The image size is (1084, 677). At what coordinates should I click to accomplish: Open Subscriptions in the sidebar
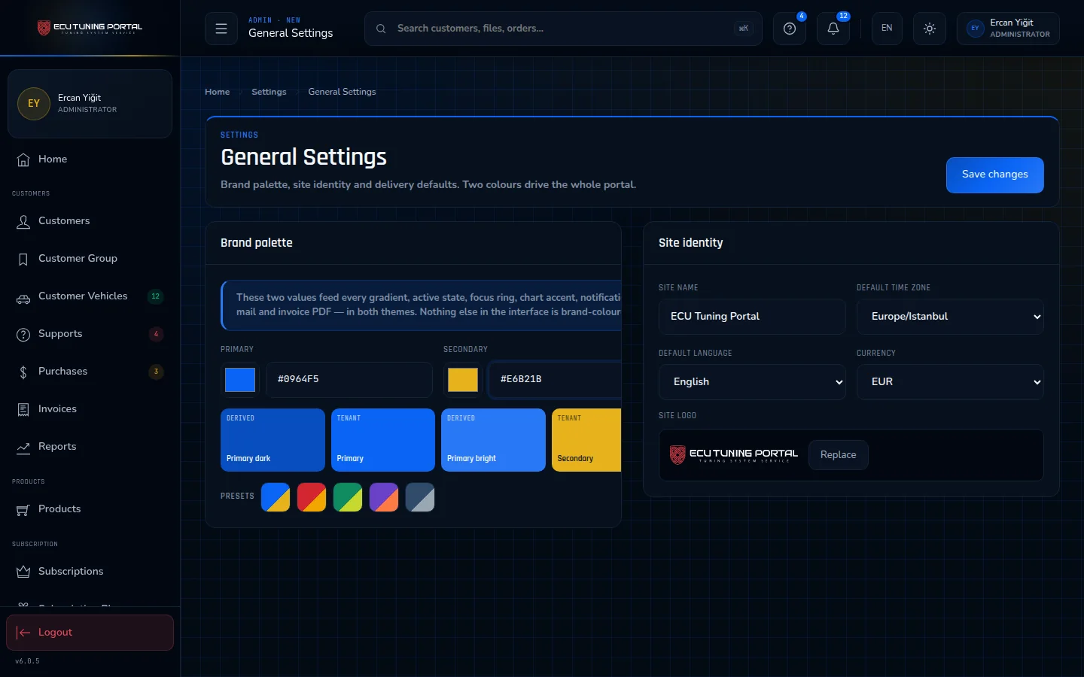tap(90, 572)
